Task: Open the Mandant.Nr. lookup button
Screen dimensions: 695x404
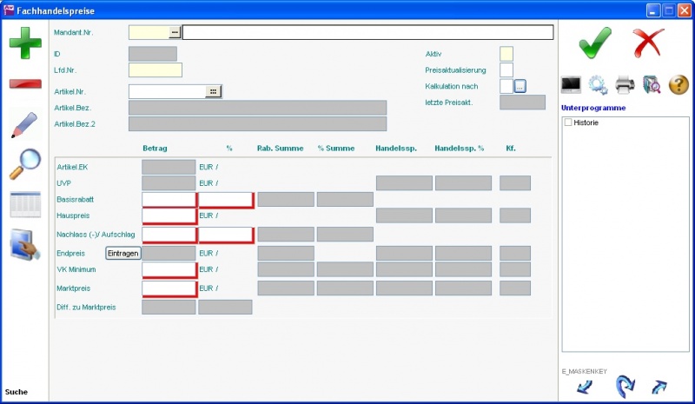Action: point(175,32)
